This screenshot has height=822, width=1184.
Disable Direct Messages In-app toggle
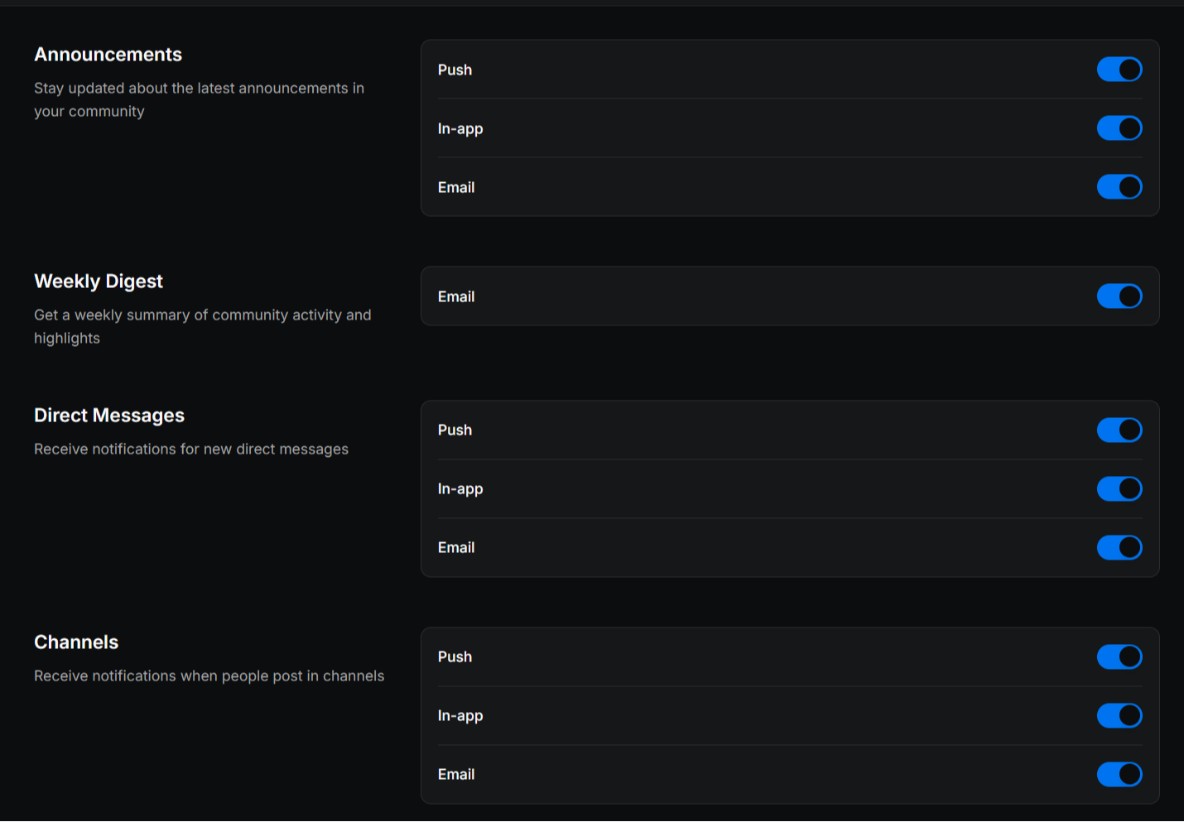(x=1119, y=489)
